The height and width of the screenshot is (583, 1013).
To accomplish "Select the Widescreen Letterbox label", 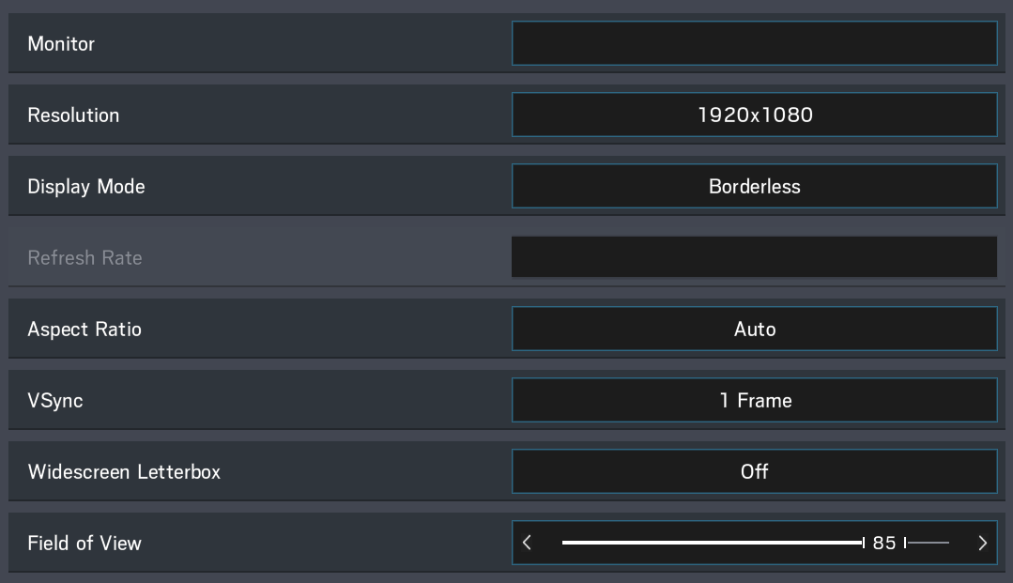I will (124, 472).
